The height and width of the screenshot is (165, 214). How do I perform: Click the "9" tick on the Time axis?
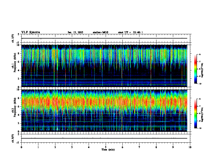[x=173, y=147]
